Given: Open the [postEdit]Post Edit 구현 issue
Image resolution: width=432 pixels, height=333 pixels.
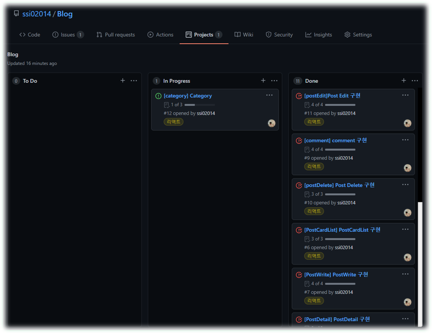Looking at the screenshot, I should click(x=332, y=96).
